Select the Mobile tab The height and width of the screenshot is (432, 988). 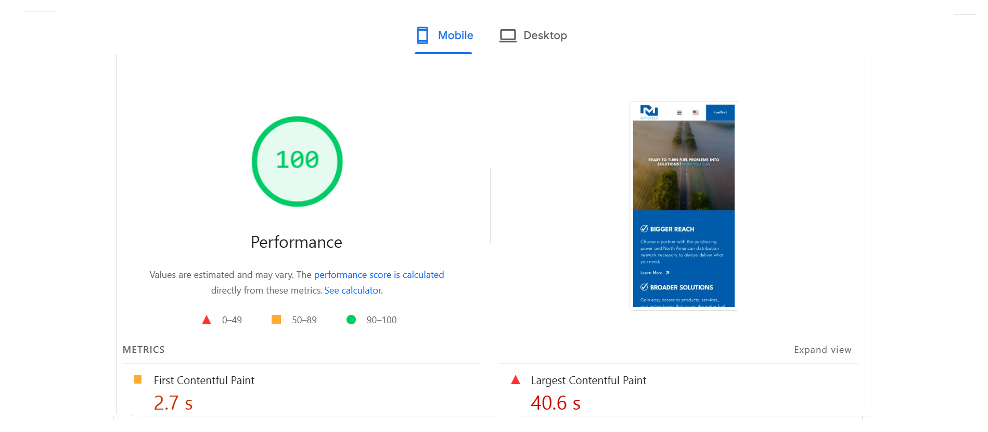pyautogui.click(x=444, y=35)
